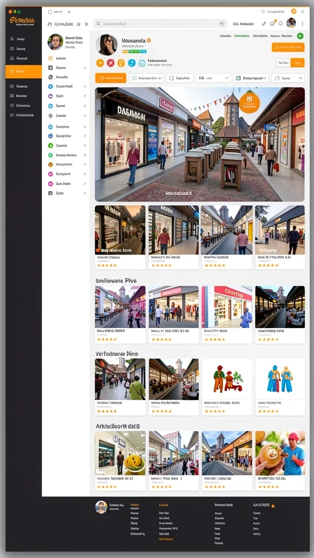Open the first white dropdown right of orange filter

pos(146,78)
